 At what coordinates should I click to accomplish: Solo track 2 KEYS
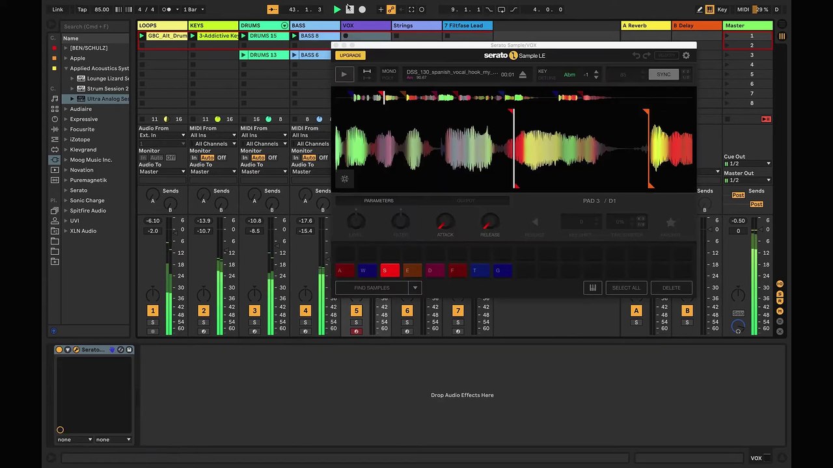[204, 322]
